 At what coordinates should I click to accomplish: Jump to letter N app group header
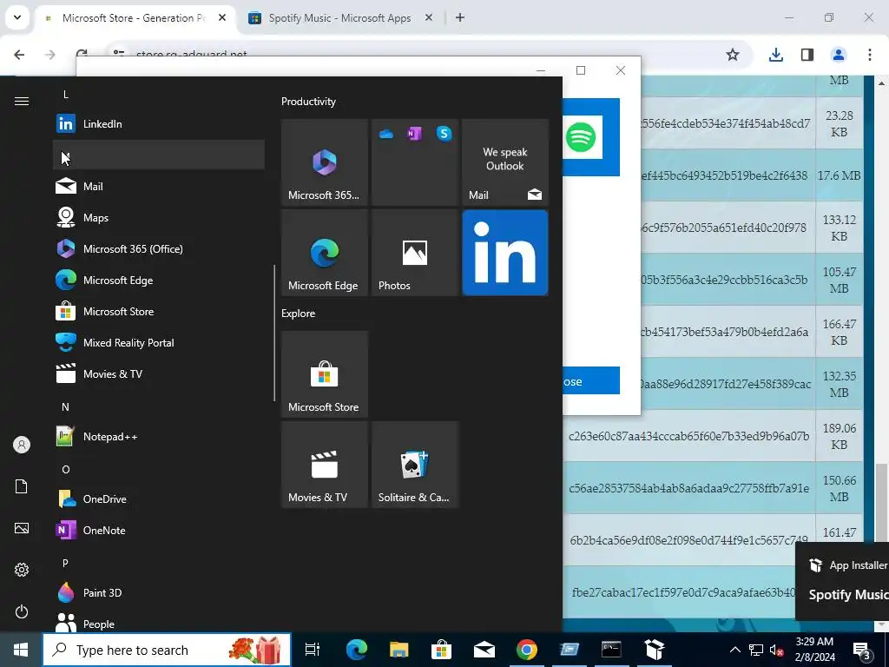(x=65, y=407)
